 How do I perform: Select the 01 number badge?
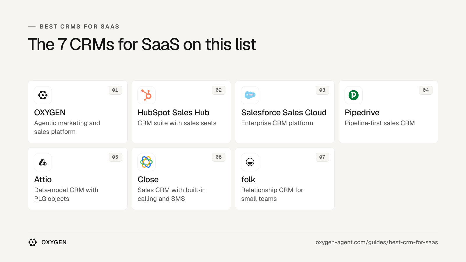tap(115, 90)
